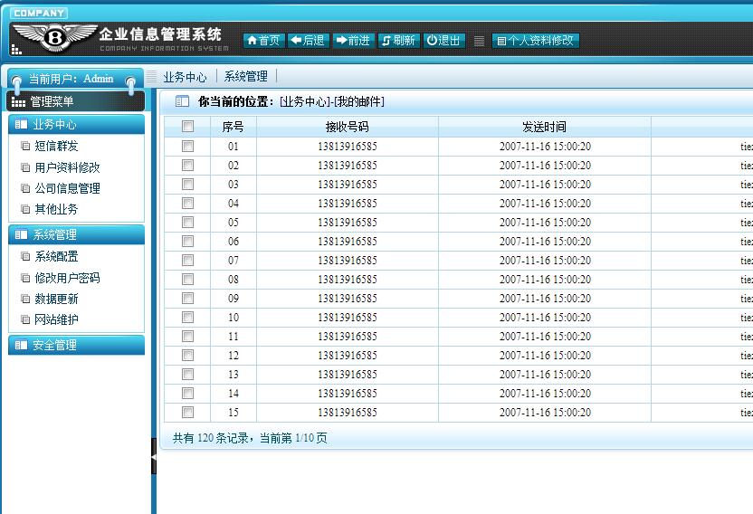Go forward with the 前进 button
The image size is (753, 514).
353,41
